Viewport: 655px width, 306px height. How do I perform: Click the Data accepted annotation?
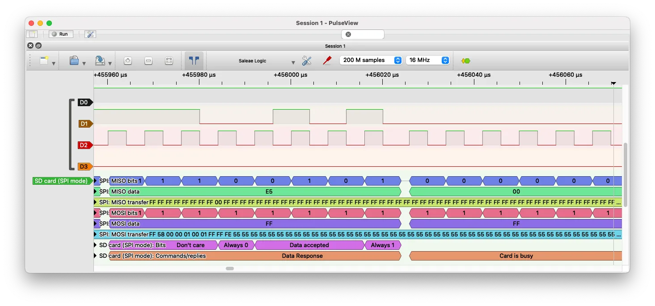(309, 245)
